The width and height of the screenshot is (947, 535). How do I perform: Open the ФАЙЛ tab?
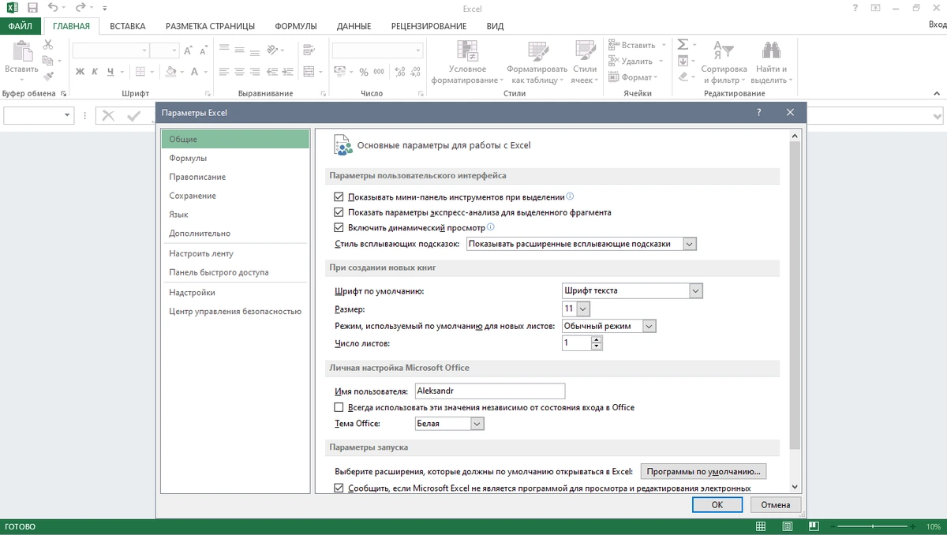[x=21, y=26]
